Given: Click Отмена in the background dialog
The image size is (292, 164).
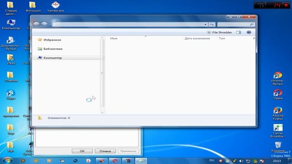Looking at the screenshot, I should [105, 151].
